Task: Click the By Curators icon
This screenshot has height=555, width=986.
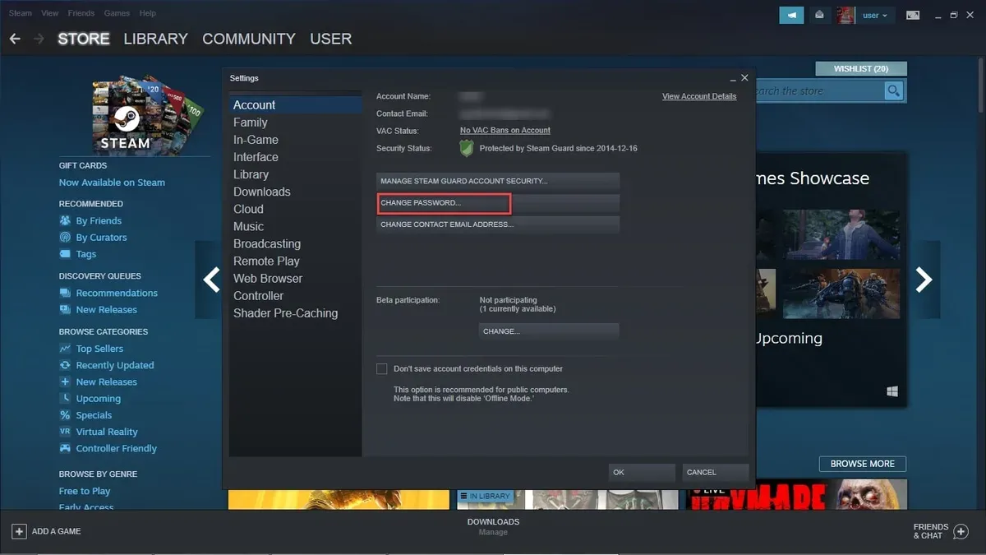Action: pyautogui.click(x=66, y=237)
